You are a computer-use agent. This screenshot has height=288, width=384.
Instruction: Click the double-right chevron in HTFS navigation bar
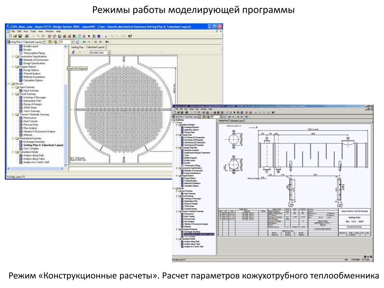click(x=100, y=42)
